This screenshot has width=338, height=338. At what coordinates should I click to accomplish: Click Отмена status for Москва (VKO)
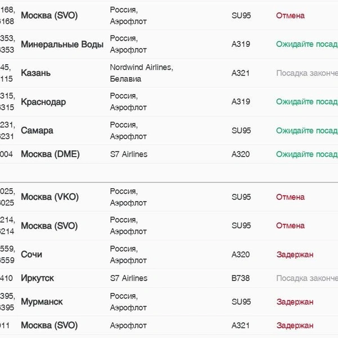(x=290, y=197)
